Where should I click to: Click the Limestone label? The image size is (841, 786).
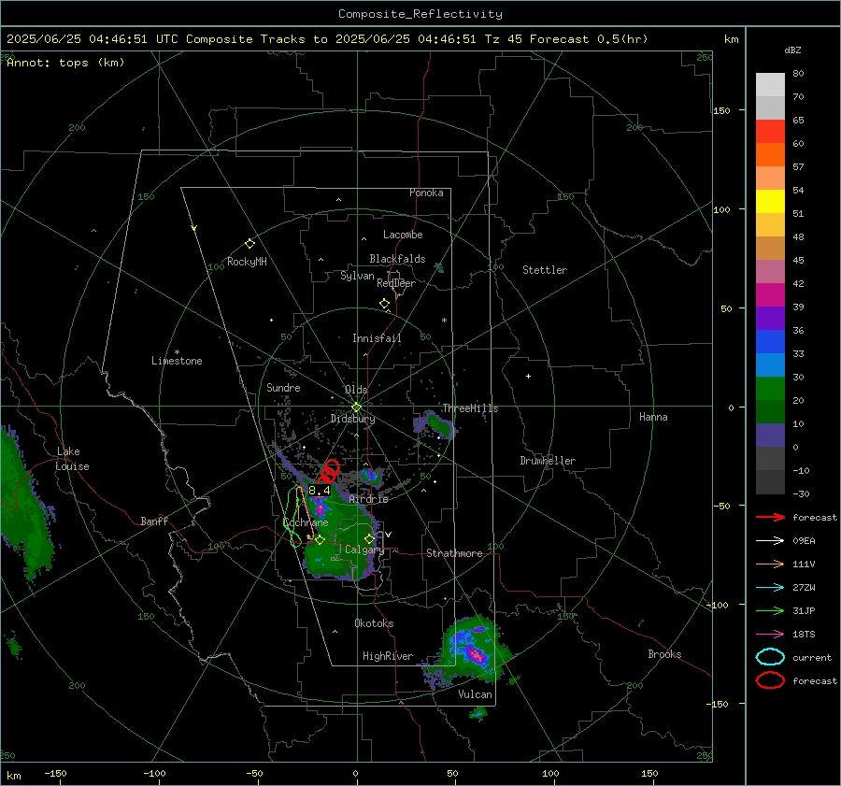(x=177, y=361)
